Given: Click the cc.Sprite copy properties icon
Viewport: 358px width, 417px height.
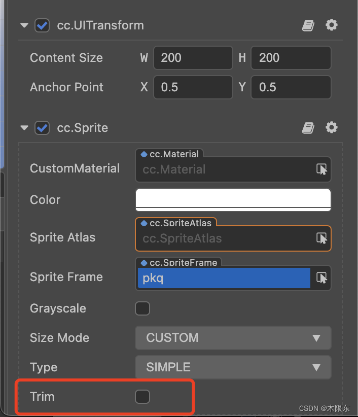Looking at the screenshot, I should pyautogui.click(x=308, y=127).
